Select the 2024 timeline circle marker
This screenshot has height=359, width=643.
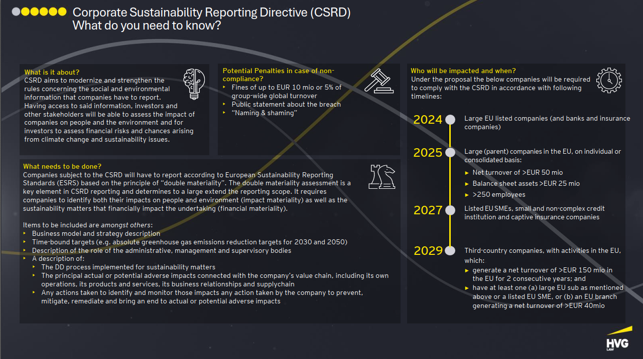450,120
